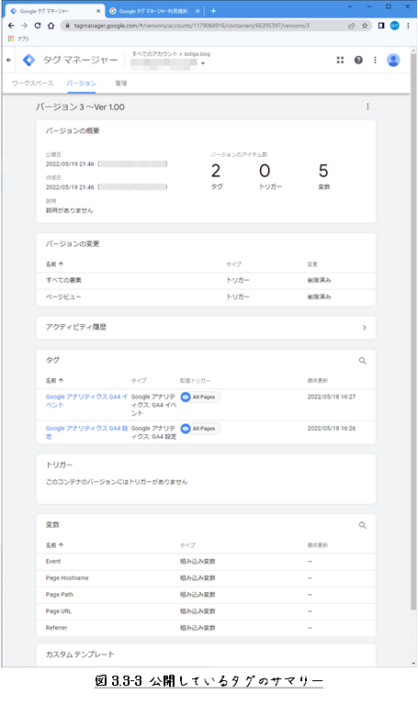Screen dimensions: 418x705
Task: Open the tab search chevron in title bar
Action: point(350,6)
